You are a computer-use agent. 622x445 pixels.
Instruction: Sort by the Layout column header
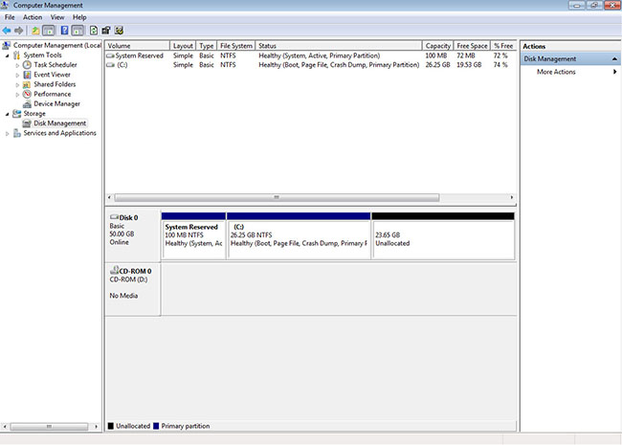tap(183, 46)
